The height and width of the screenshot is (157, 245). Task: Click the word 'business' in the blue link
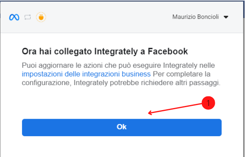click(x=136, y=74)
